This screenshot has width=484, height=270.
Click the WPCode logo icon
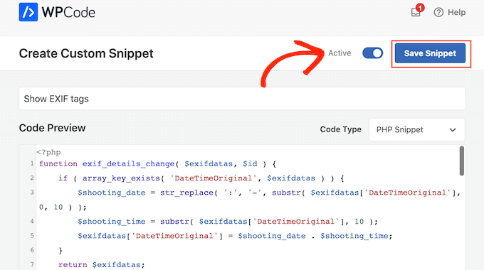(x=28, y=12)
